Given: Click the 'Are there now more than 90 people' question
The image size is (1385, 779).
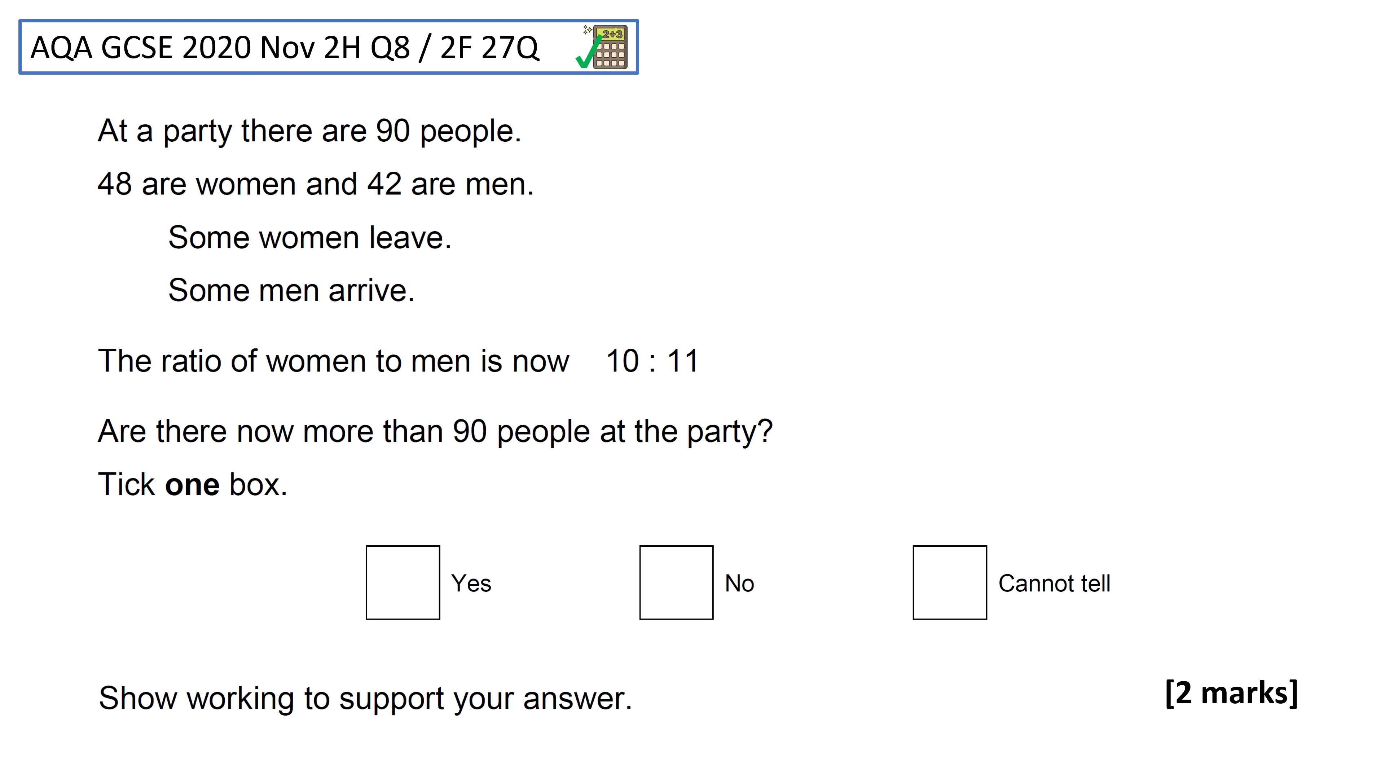Looking at the screenshot, I should pyautogui.click(x=435, y=432).
